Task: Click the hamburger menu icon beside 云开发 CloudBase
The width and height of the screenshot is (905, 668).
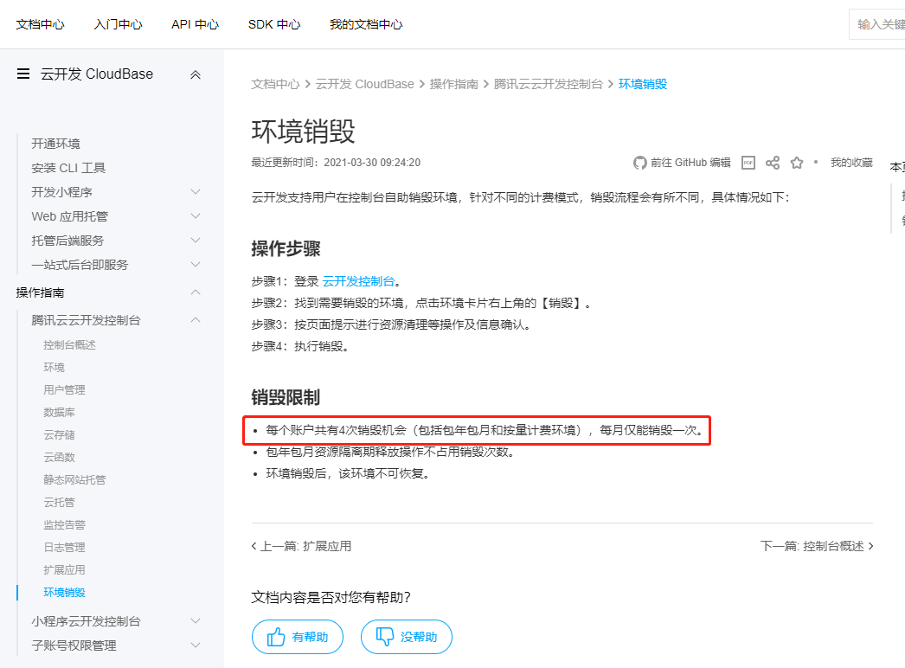Action: 23,74
